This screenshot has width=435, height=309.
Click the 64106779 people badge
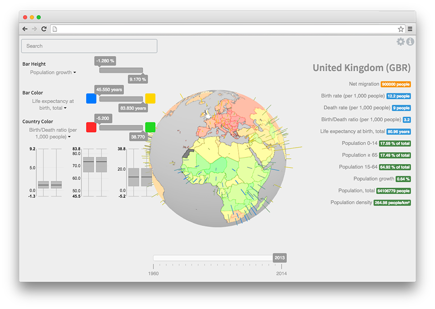[393, 191]
